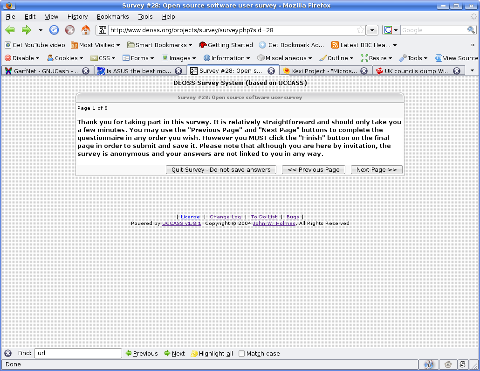
Task: Go to the Home page icon
Action: tap(86, 30)
